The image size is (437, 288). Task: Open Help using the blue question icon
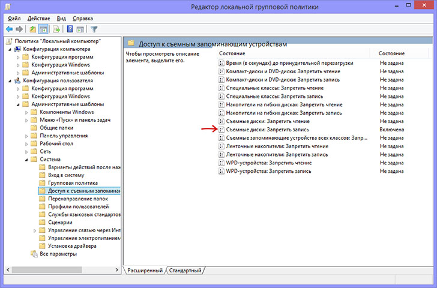tap(70, 29)
